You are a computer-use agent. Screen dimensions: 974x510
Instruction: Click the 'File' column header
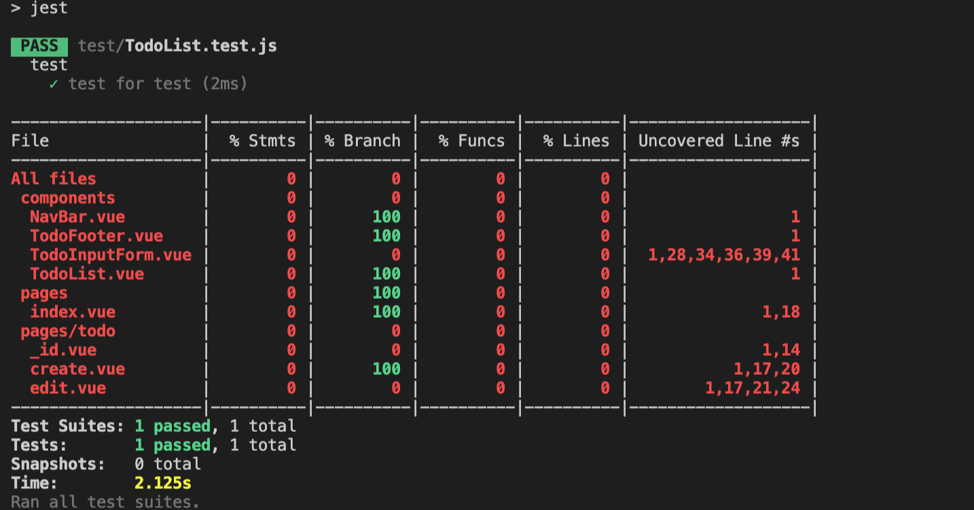(30, 141)
